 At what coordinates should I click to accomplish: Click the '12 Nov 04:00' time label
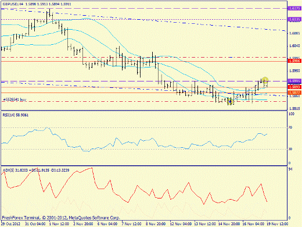[x=181, y=224]
